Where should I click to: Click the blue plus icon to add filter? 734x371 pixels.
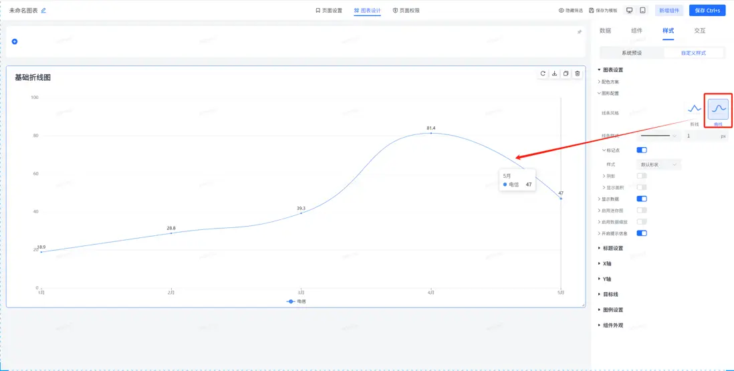click(x=15, y=41)
